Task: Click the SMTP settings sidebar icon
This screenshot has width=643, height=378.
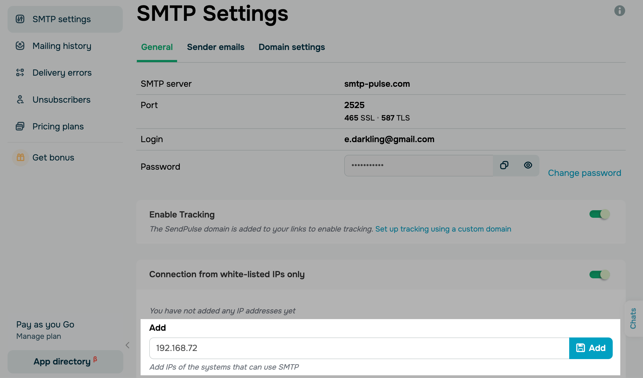Action: (20, 19)
